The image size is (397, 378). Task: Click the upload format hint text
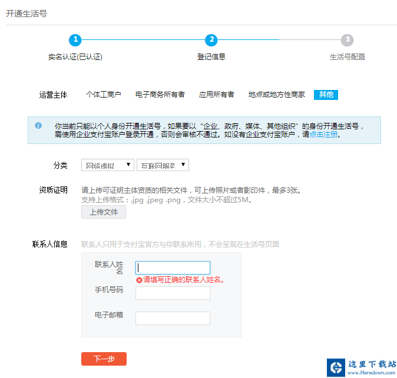coord(166,200)
